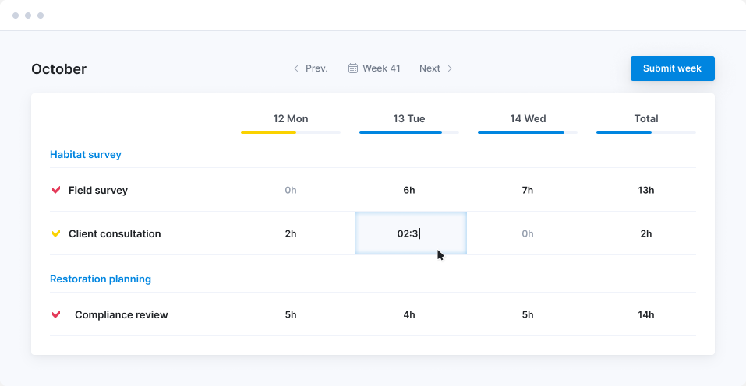Go to previous week via Prev.
746x386 pixels.
(x=316, y=68)
